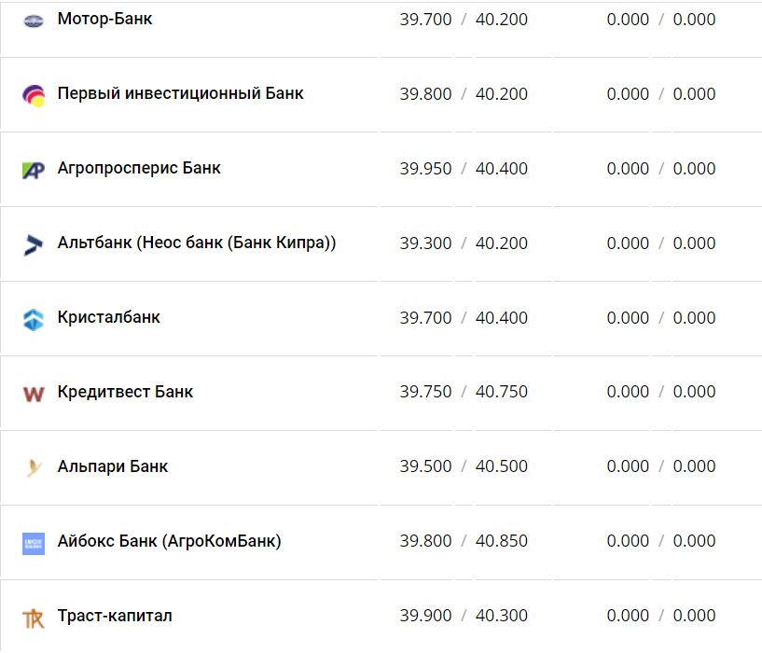Click the Агропросперис Банк logo icon
The image size is (762, 653).
click(34, 170)
